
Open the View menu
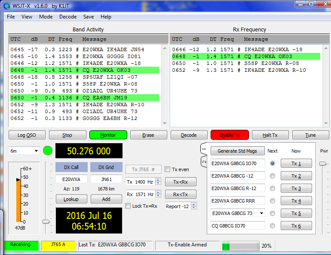[27, 17]
